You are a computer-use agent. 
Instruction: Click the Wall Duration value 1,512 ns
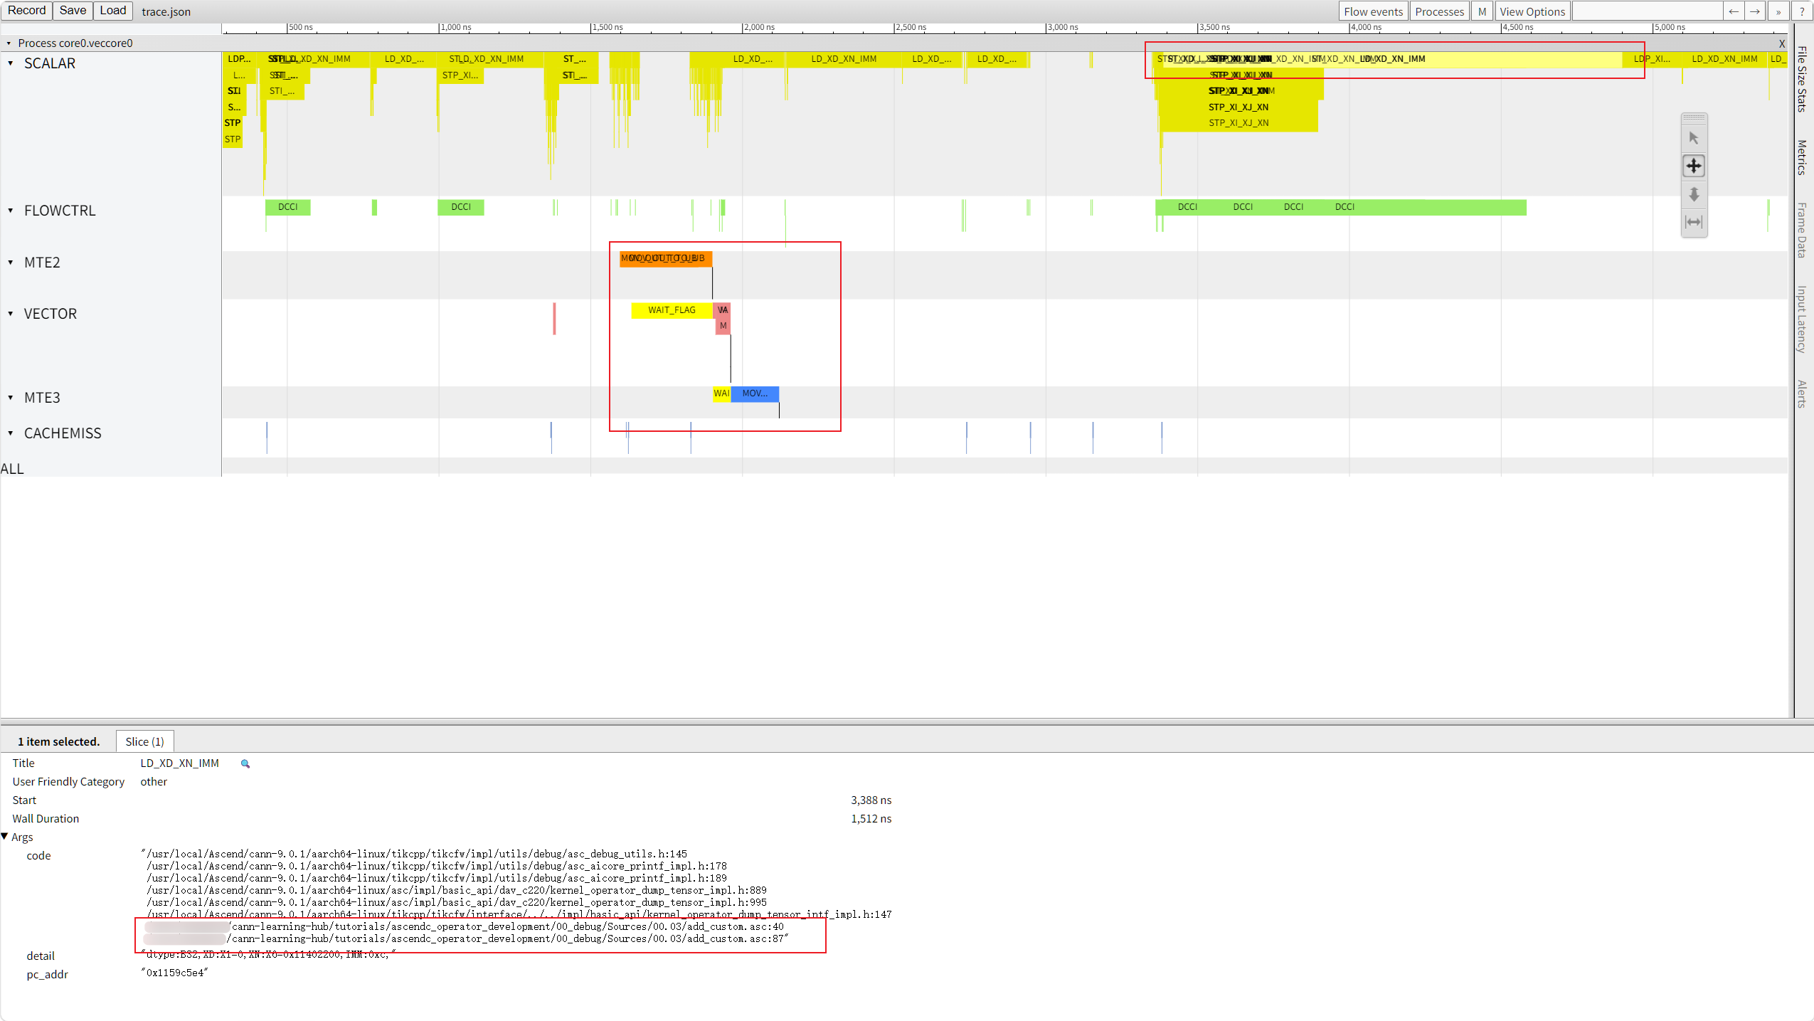[x=871, y=819]
